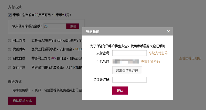The image size is (206, 110).
Task: Close the 身份验证 dialog
Action: tap(168, 31)
